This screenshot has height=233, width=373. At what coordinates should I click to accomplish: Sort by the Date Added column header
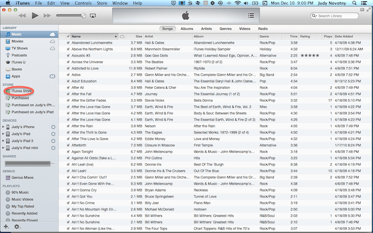coord(352,37)
